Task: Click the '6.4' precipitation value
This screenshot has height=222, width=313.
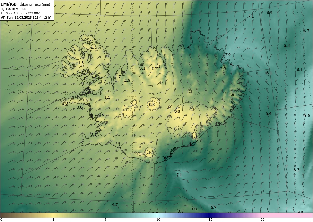Action: pyautogui.click(x=269, y=13)
